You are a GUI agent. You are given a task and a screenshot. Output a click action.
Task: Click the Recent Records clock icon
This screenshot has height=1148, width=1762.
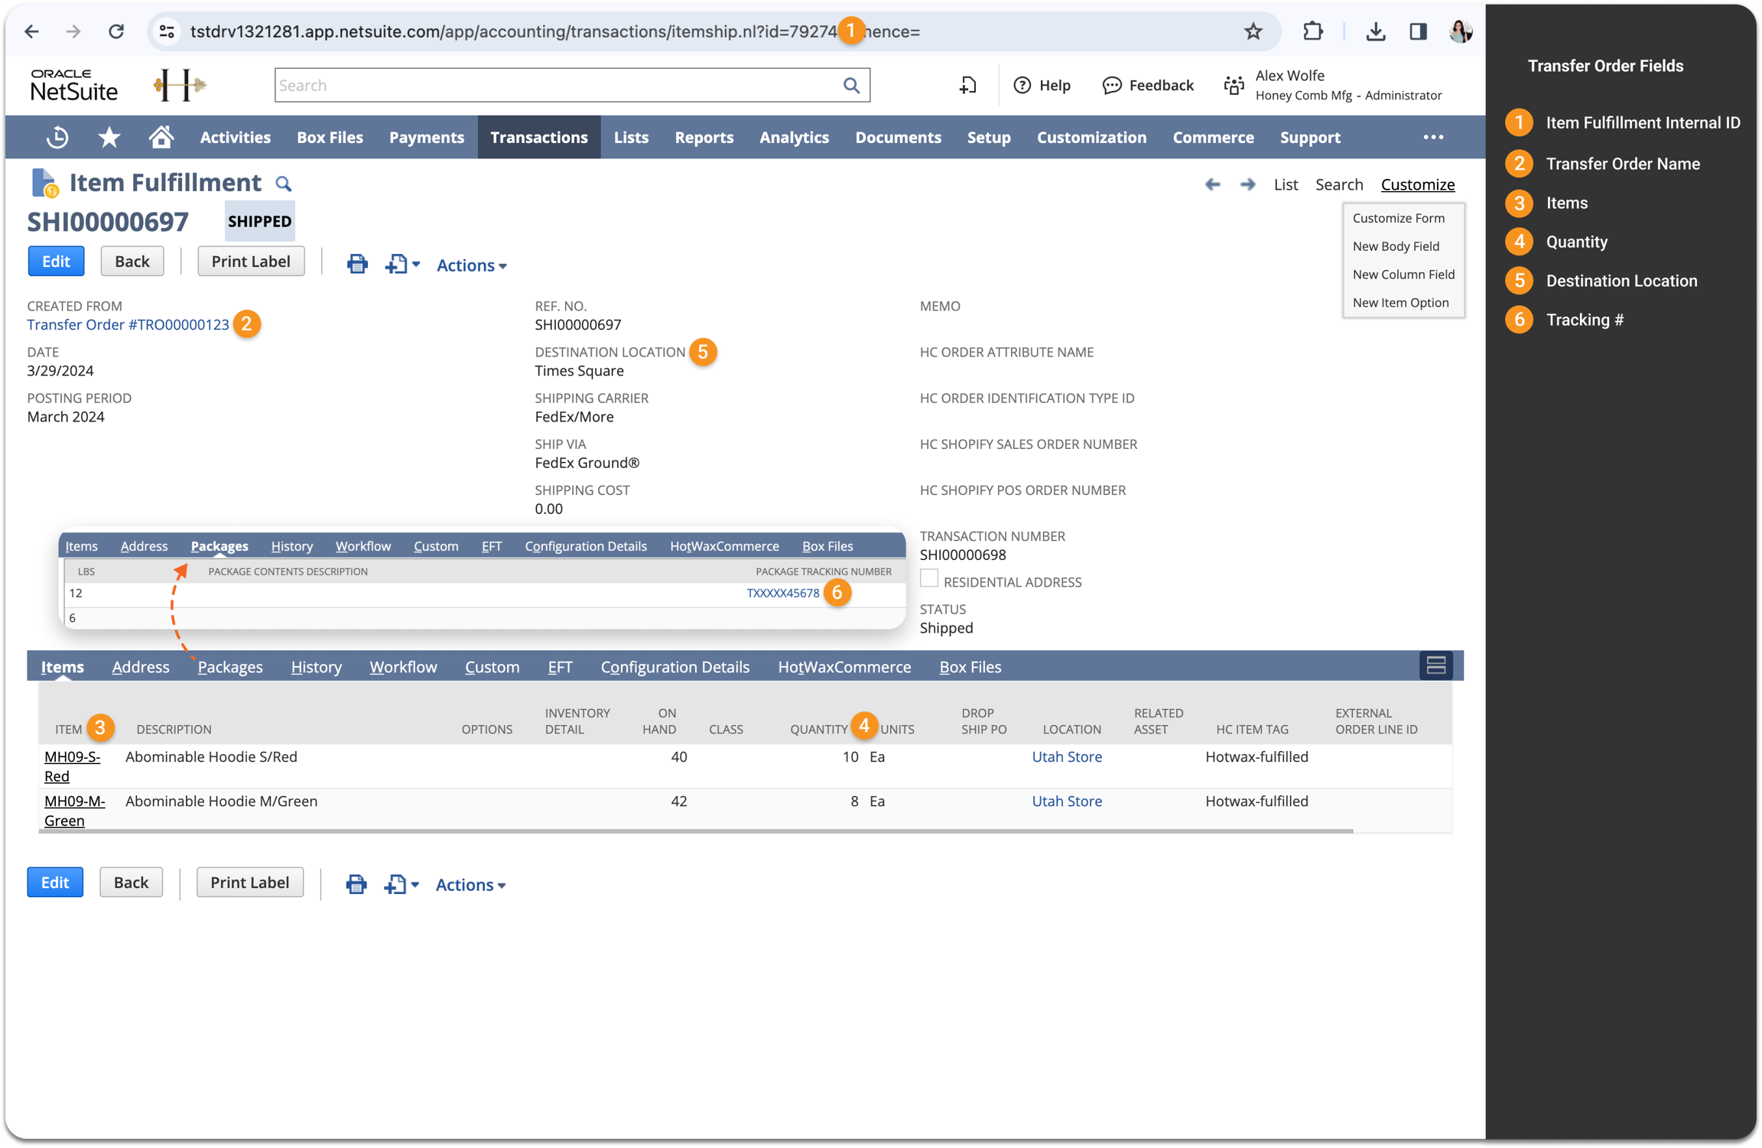(57, 138)
